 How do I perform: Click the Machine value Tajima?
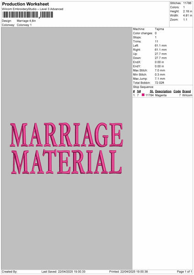(x=159, y=29)
